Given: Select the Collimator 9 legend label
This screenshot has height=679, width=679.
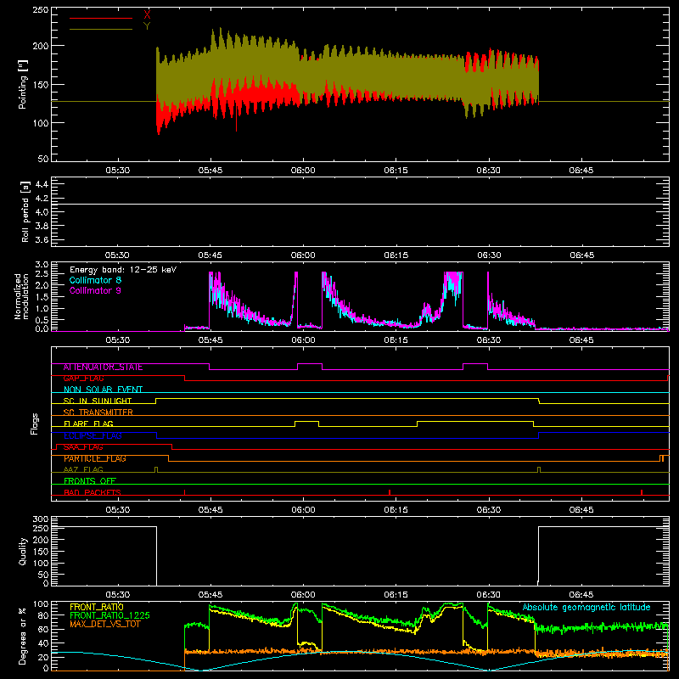Looking at the screenshot, I should coord(95,290).
